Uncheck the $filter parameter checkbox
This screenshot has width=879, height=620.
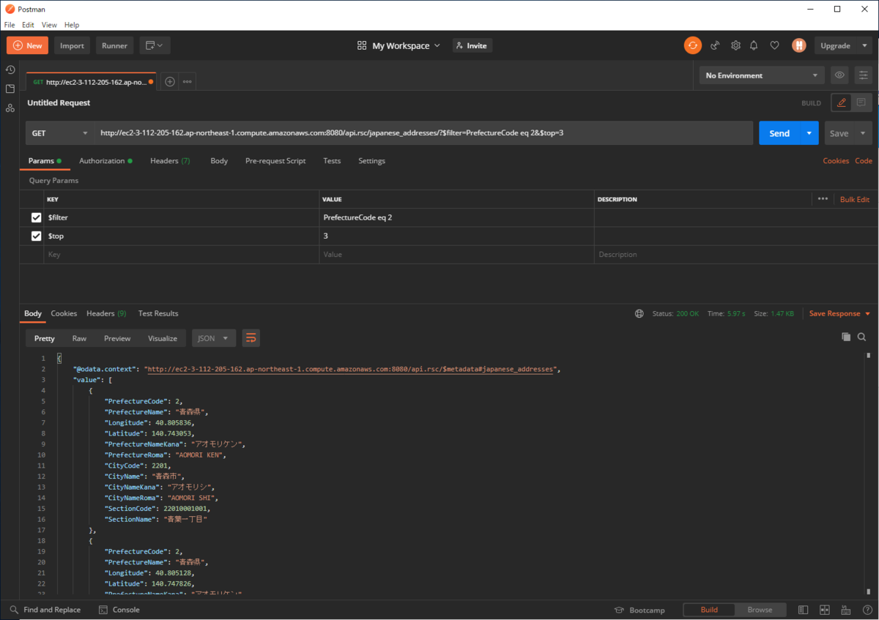click(x=36, y=217)
